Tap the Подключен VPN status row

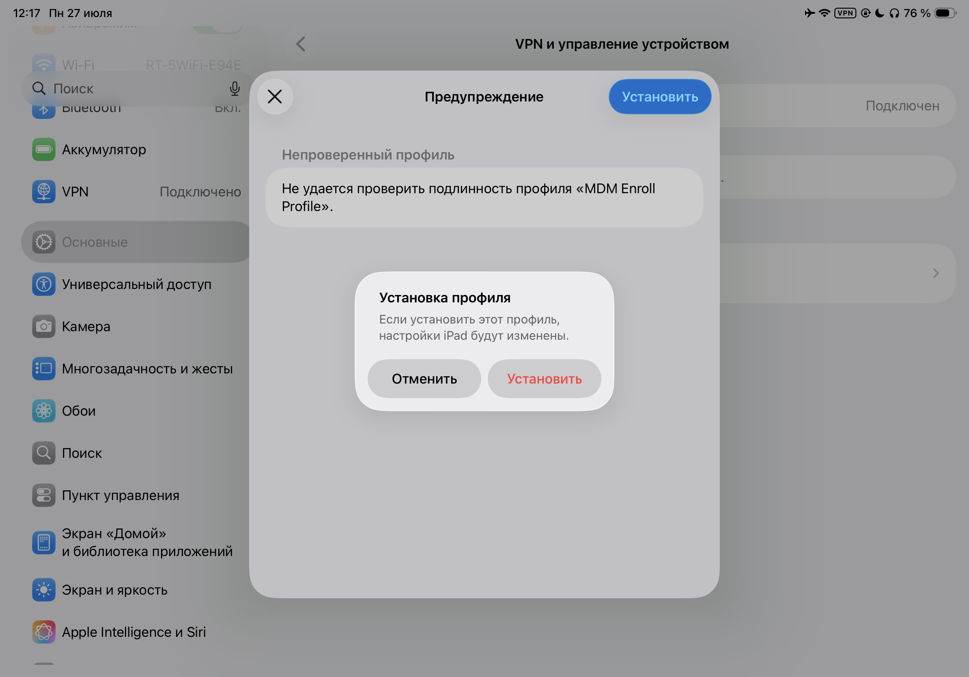[837, 106]
